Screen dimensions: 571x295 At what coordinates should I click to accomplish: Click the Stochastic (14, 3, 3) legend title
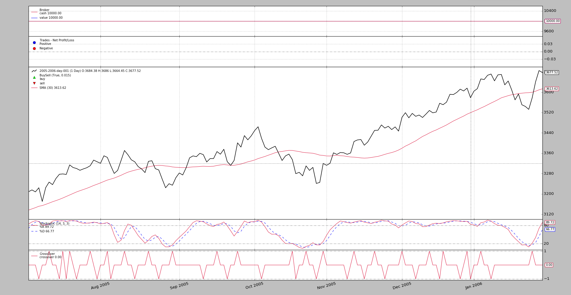coord(54,224)
